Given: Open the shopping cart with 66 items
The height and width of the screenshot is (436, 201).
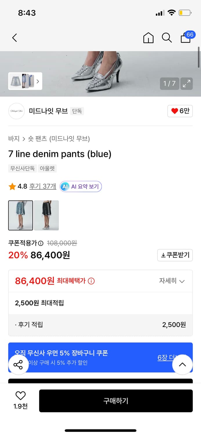Looking at the screenshot, I should tap(185, 38).
